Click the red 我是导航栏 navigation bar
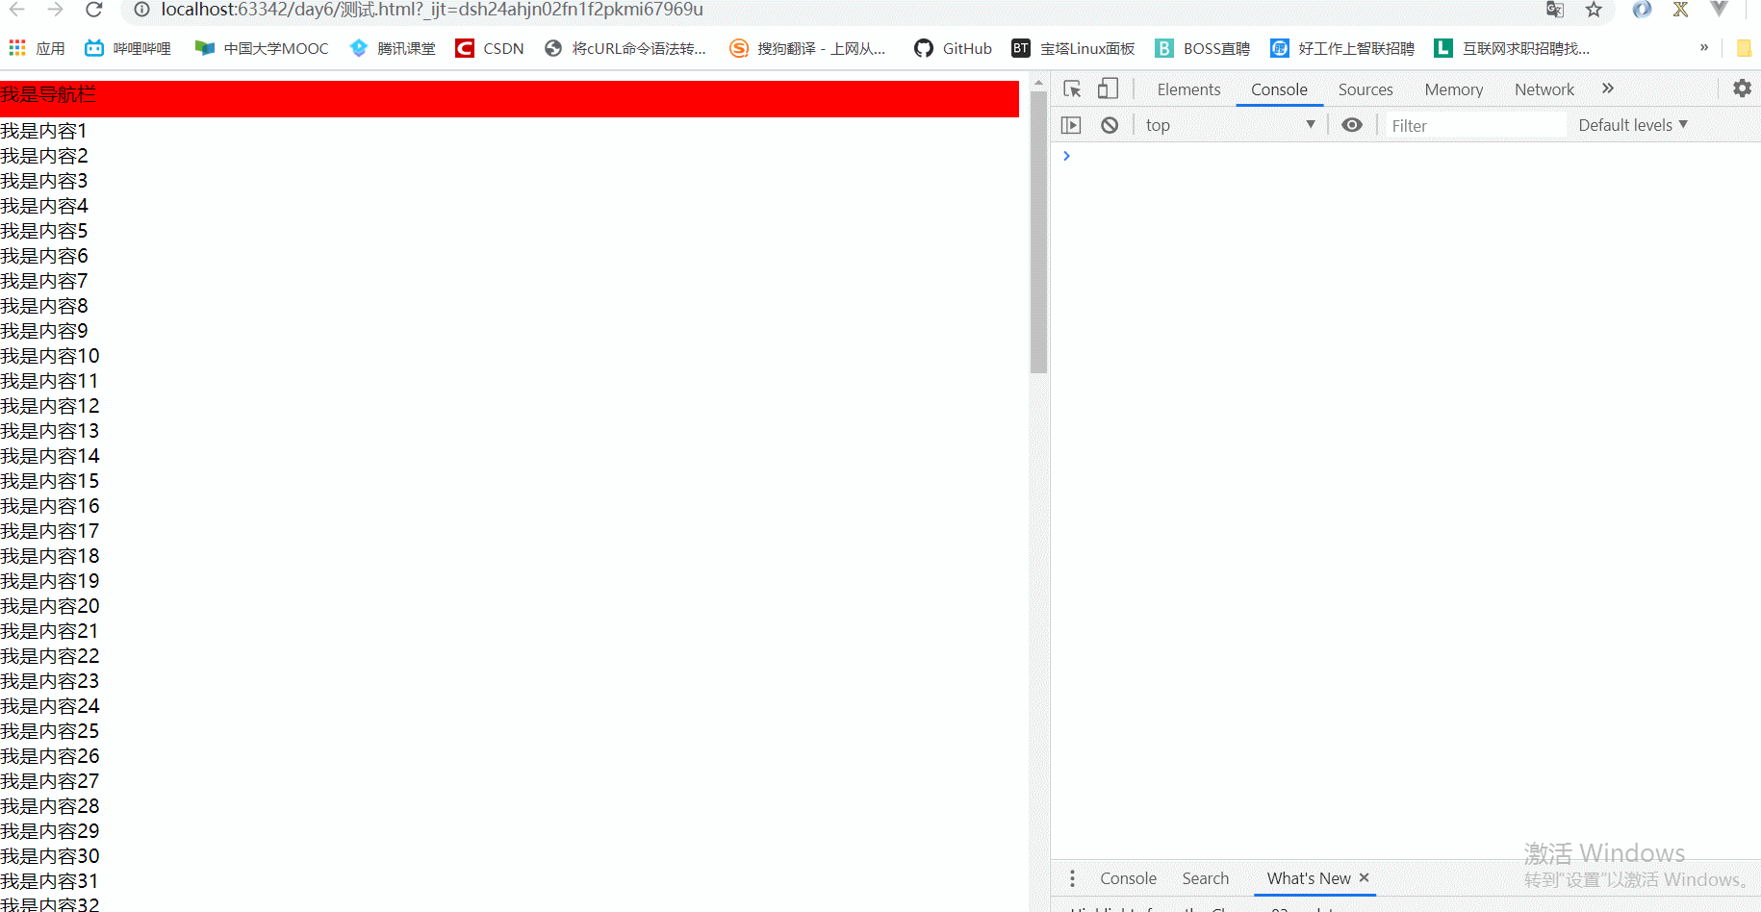 [x=509, y=99]
